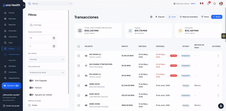Open row actions for INV-PHARM-1779679247995
Viewport: 226px width, 111px height.
(218, 66)
